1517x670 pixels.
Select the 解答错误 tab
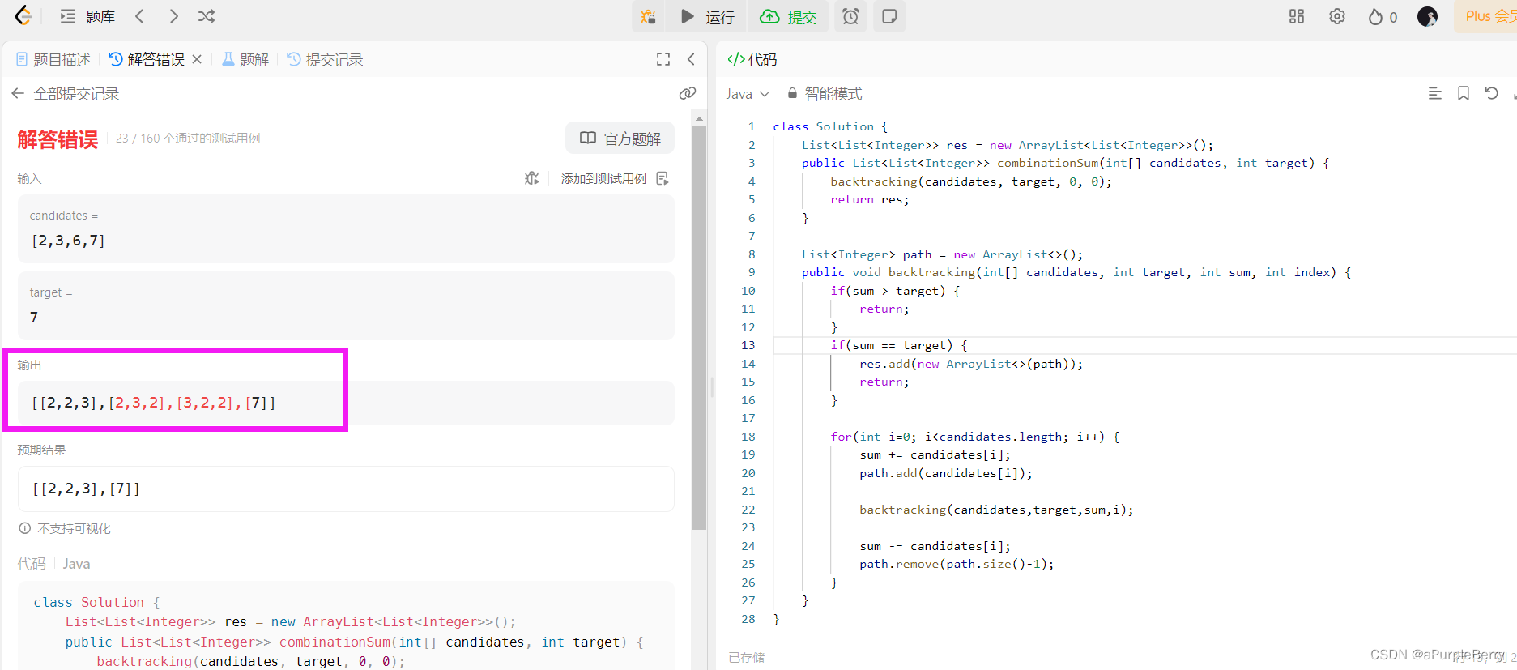(x=147, y=59)
